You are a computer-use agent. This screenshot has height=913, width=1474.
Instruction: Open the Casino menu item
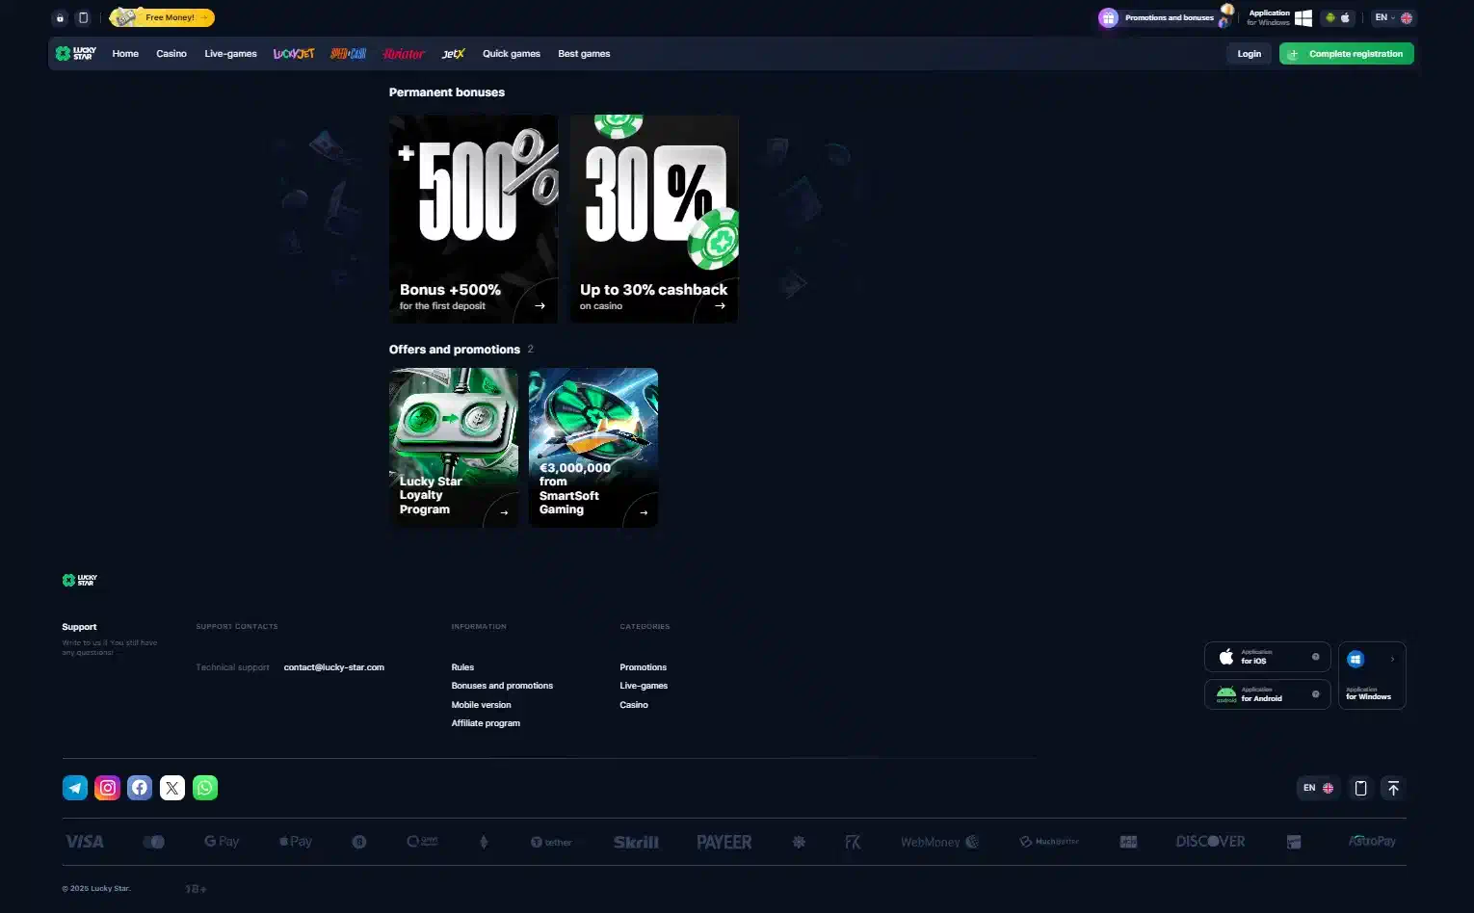pyautogui.click(x=171, y=54)
